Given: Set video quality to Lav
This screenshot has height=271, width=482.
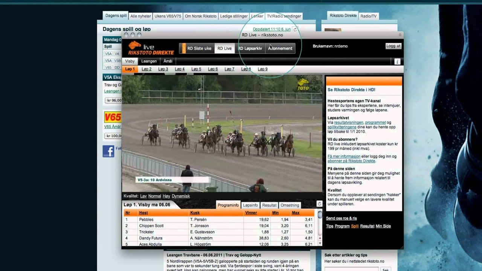Looking at the screenshot, I should click(x=143, y=196).
